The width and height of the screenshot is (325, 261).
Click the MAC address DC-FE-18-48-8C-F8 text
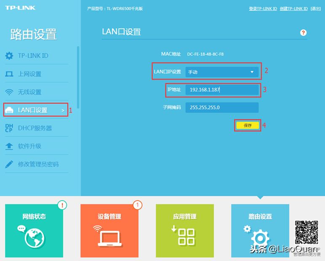click(x=205, y=54)
